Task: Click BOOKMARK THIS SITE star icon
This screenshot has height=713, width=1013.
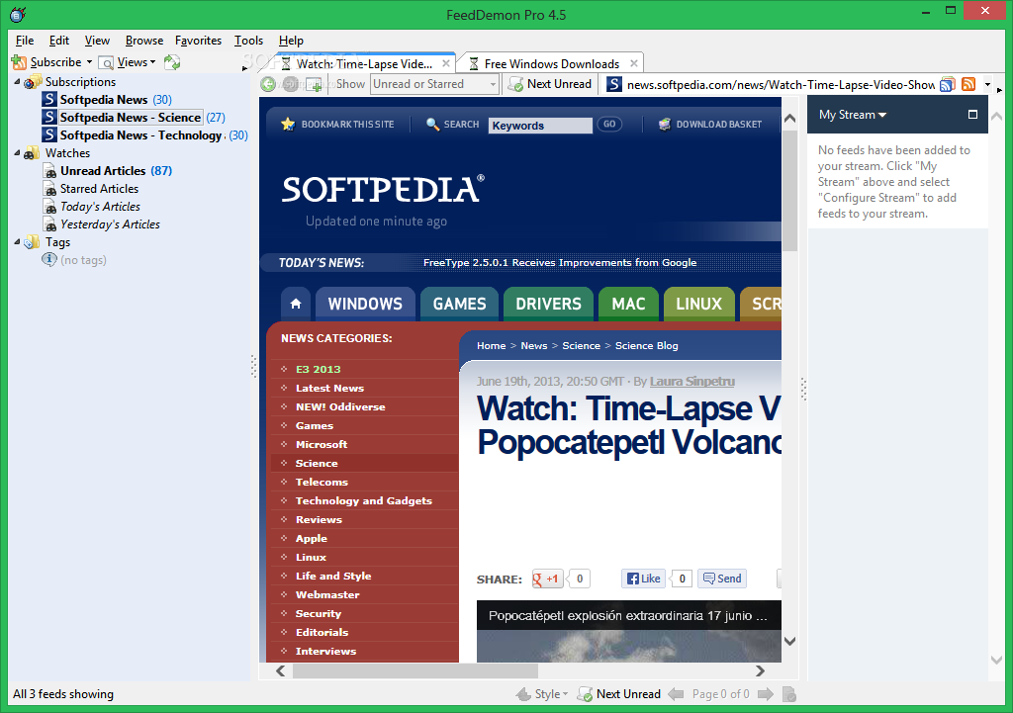Action: [288, 124]
